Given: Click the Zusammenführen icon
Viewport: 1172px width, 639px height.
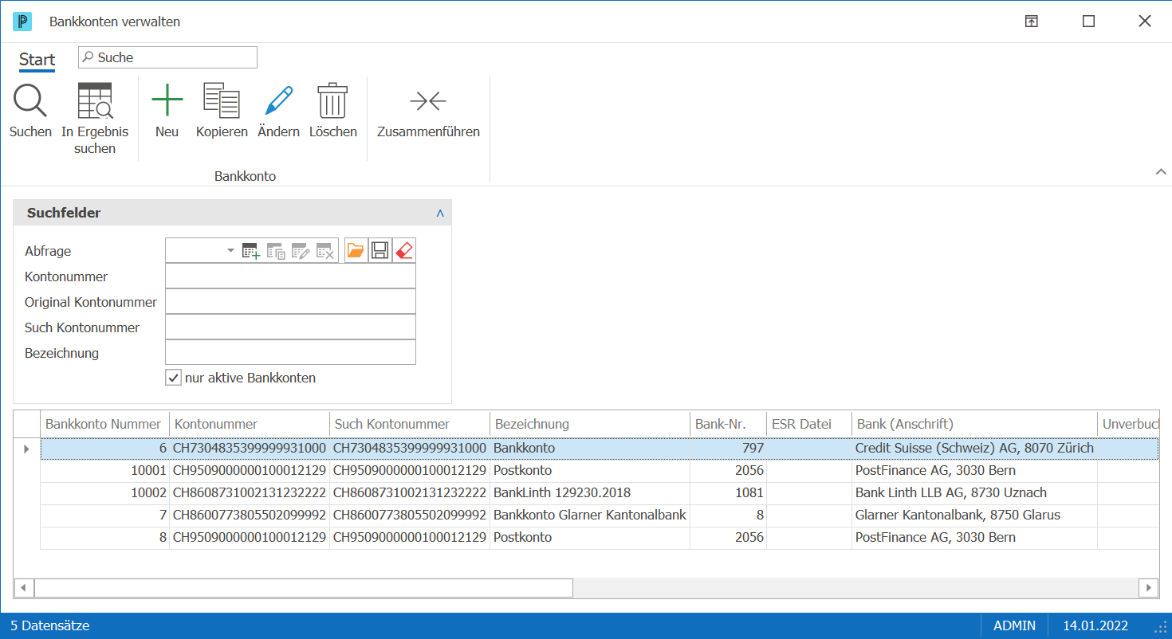Looking at the screenshot, I should tap(428, 101).
